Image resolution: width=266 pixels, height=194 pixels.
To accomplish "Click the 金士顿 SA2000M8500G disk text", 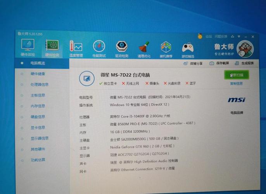I will pyautogui.click(x=144, y=139).
